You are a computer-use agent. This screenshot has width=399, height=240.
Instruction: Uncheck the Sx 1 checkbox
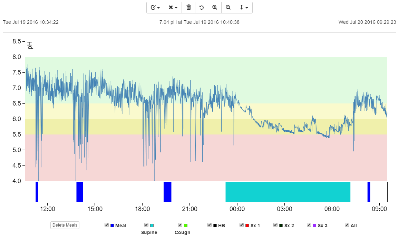click(242, 225)
